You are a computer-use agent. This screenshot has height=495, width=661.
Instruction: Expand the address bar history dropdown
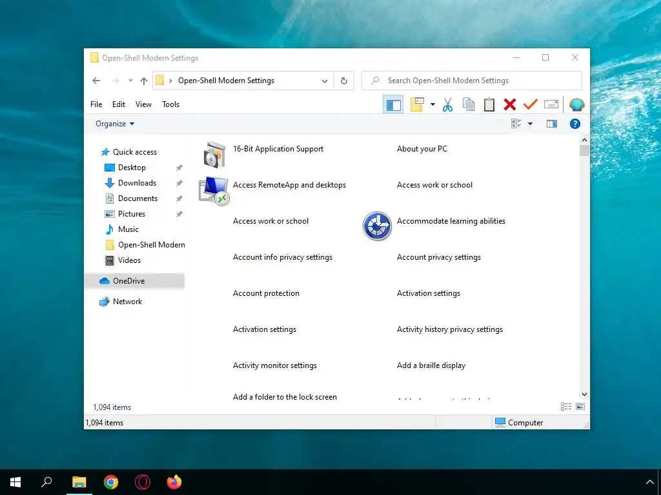[325, 81]
